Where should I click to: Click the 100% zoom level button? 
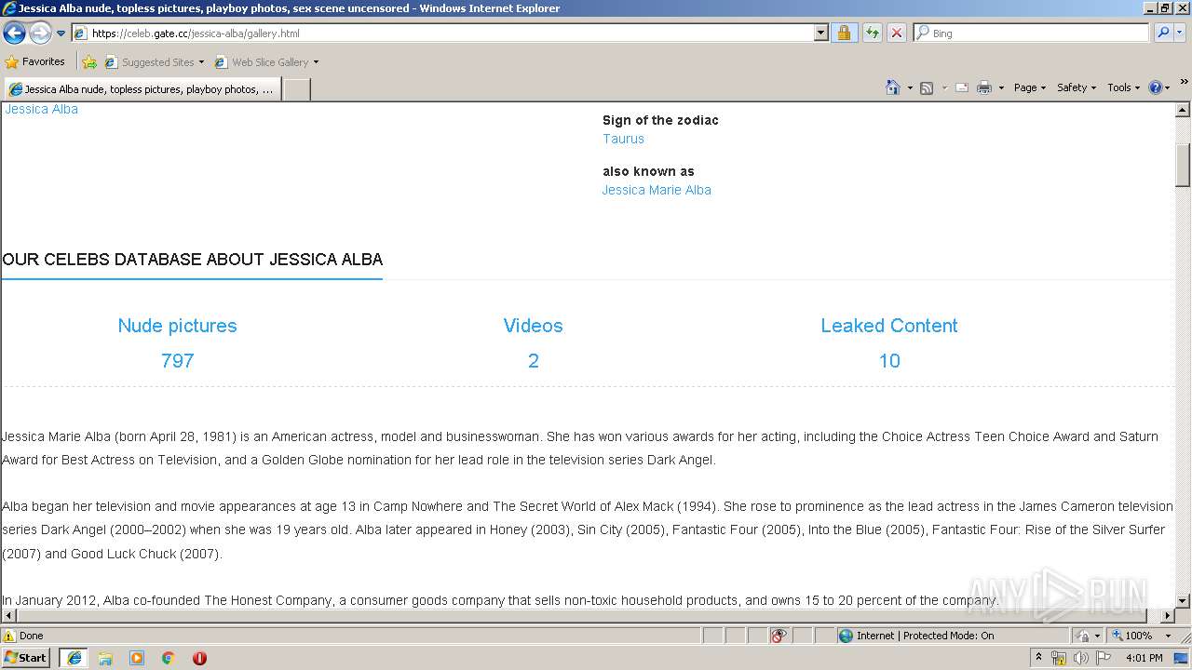[x=1132, y=636]
